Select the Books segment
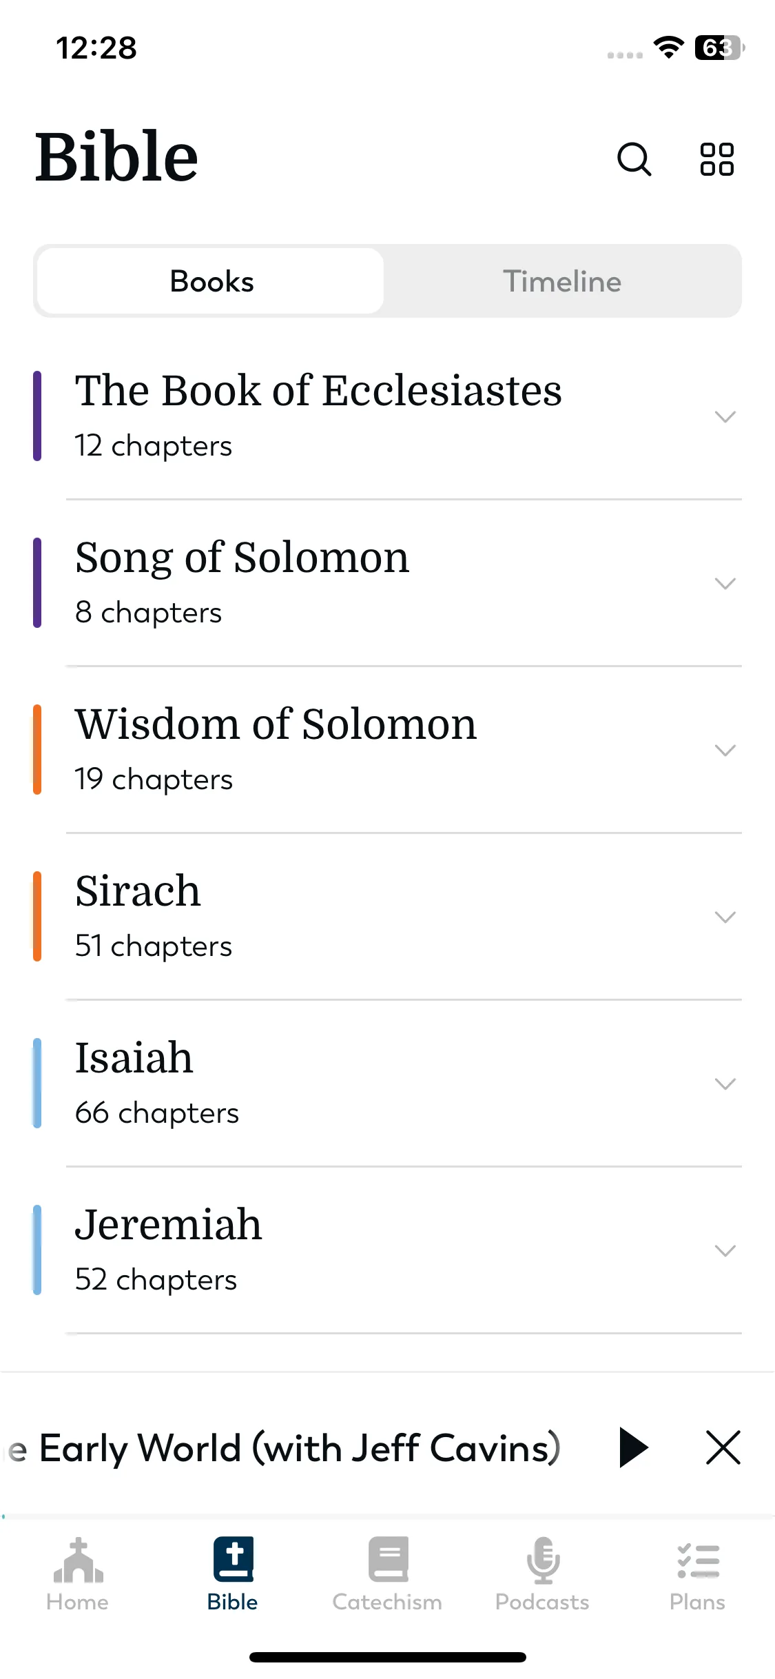 pyautogui.click(x=211, y=281)
